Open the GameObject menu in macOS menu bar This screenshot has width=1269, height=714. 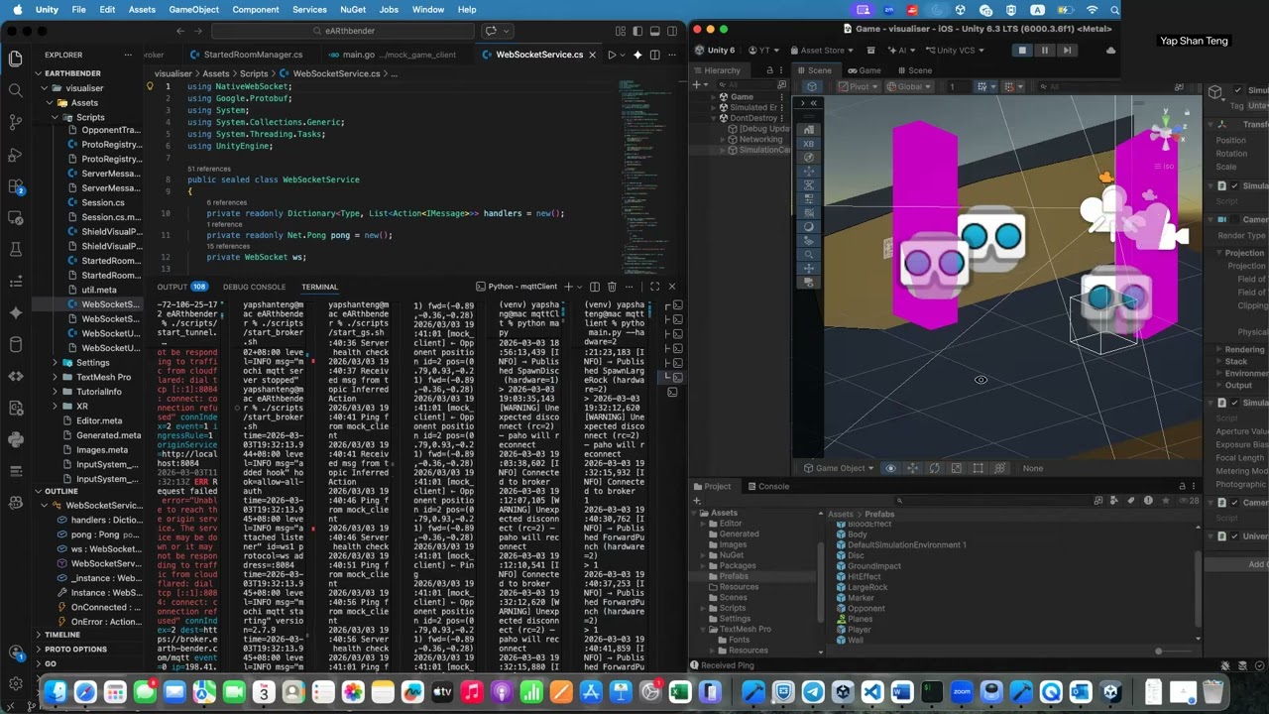point(194,9)
